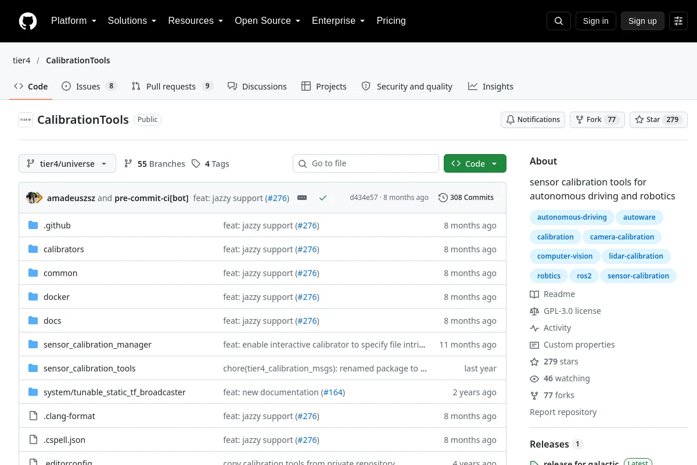Click the GitHub logo icon
Viewport: 697px width, 465px height.
(x=28, y=21)
